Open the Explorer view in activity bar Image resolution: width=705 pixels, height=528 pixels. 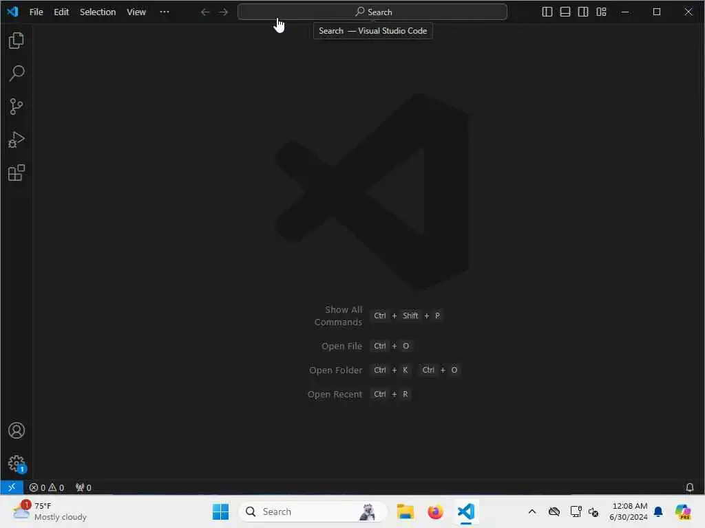click(17, 41)
